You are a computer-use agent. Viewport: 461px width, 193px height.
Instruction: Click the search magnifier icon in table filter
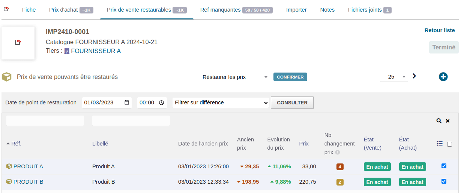click(439, 121)
